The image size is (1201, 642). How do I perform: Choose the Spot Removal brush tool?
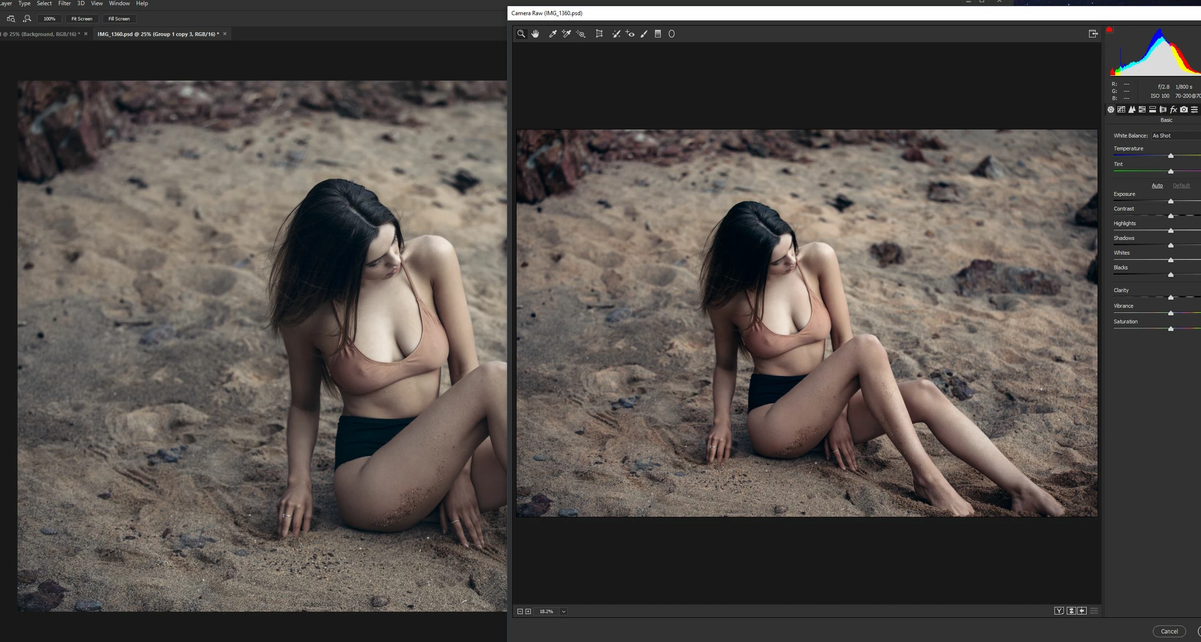click(x=616, y=34)
